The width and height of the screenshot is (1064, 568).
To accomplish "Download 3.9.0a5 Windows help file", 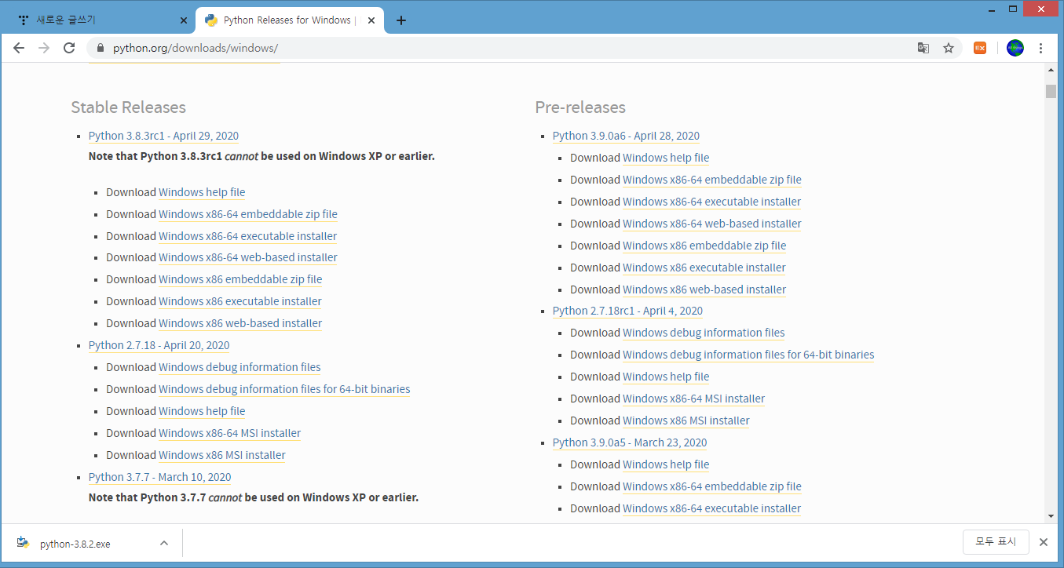I will pyautogui.click(x=666, y=464).
